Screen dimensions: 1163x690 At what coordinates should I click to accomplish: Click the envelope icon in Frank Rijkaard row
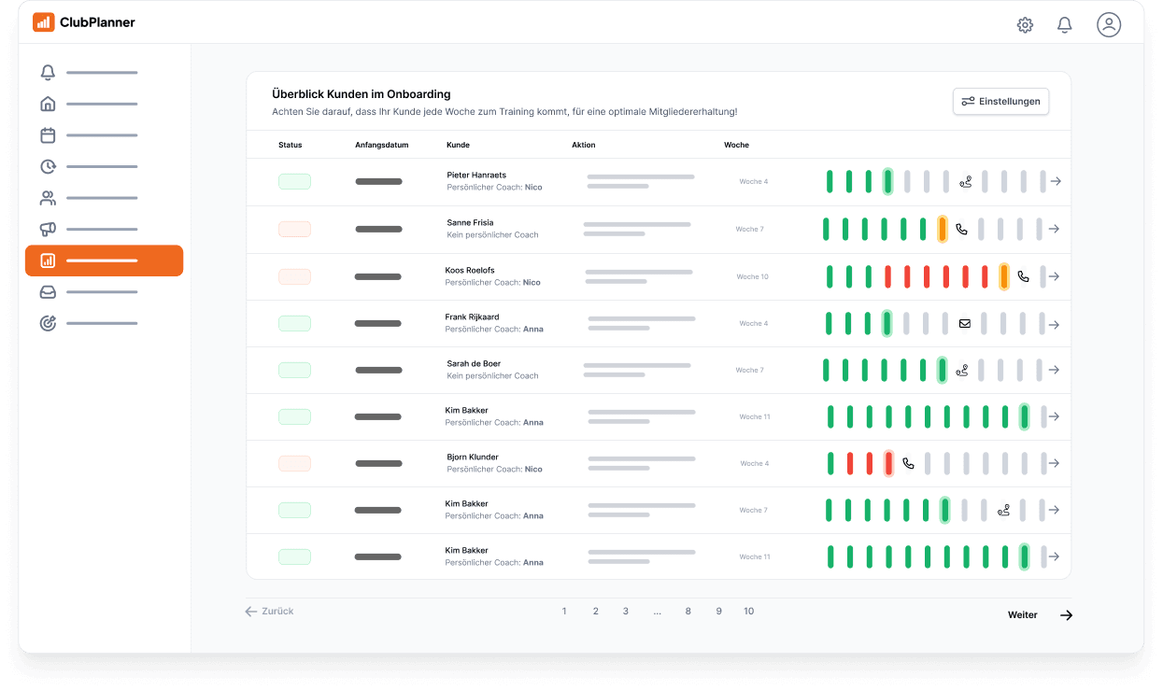[x=965, y=324]
